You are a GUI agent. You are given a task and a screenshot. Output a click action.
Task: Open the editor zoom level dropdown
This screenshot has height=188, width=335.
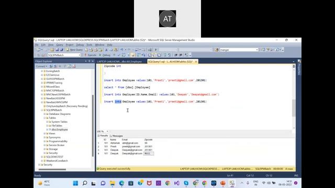coord(107,131)
